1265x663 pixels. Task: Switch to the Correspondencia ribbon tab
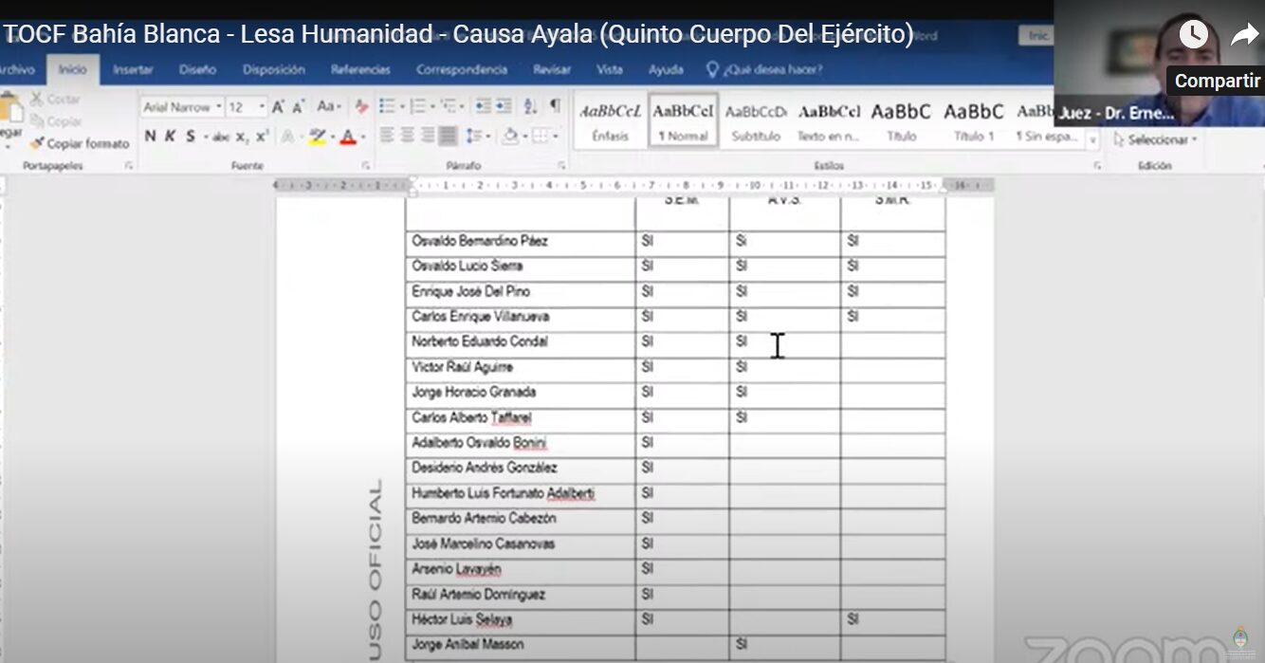462,70
